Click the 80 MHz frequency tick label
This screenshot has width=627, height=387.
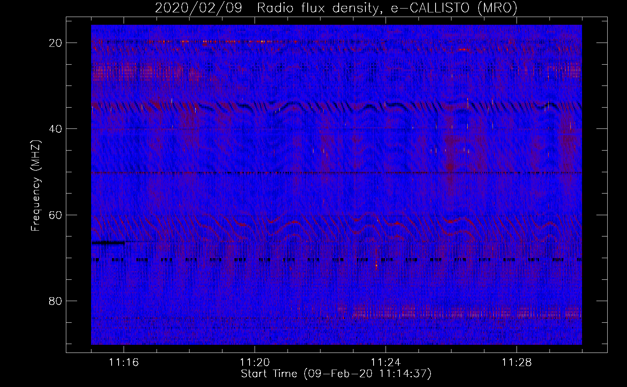coord(55,301)
